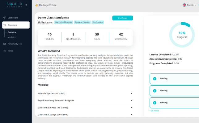Image resolution: width=199 pixels, height=123 pixels.
Task: Click the Demo Class (Students) title
Action: coord(53,18)
